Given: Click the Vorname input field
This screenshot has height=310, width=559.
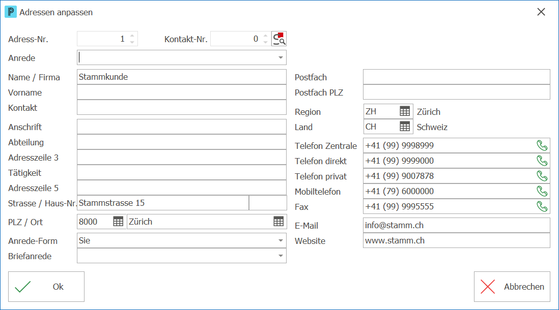Looking at the screenshot, I should [x=181, y=92].
